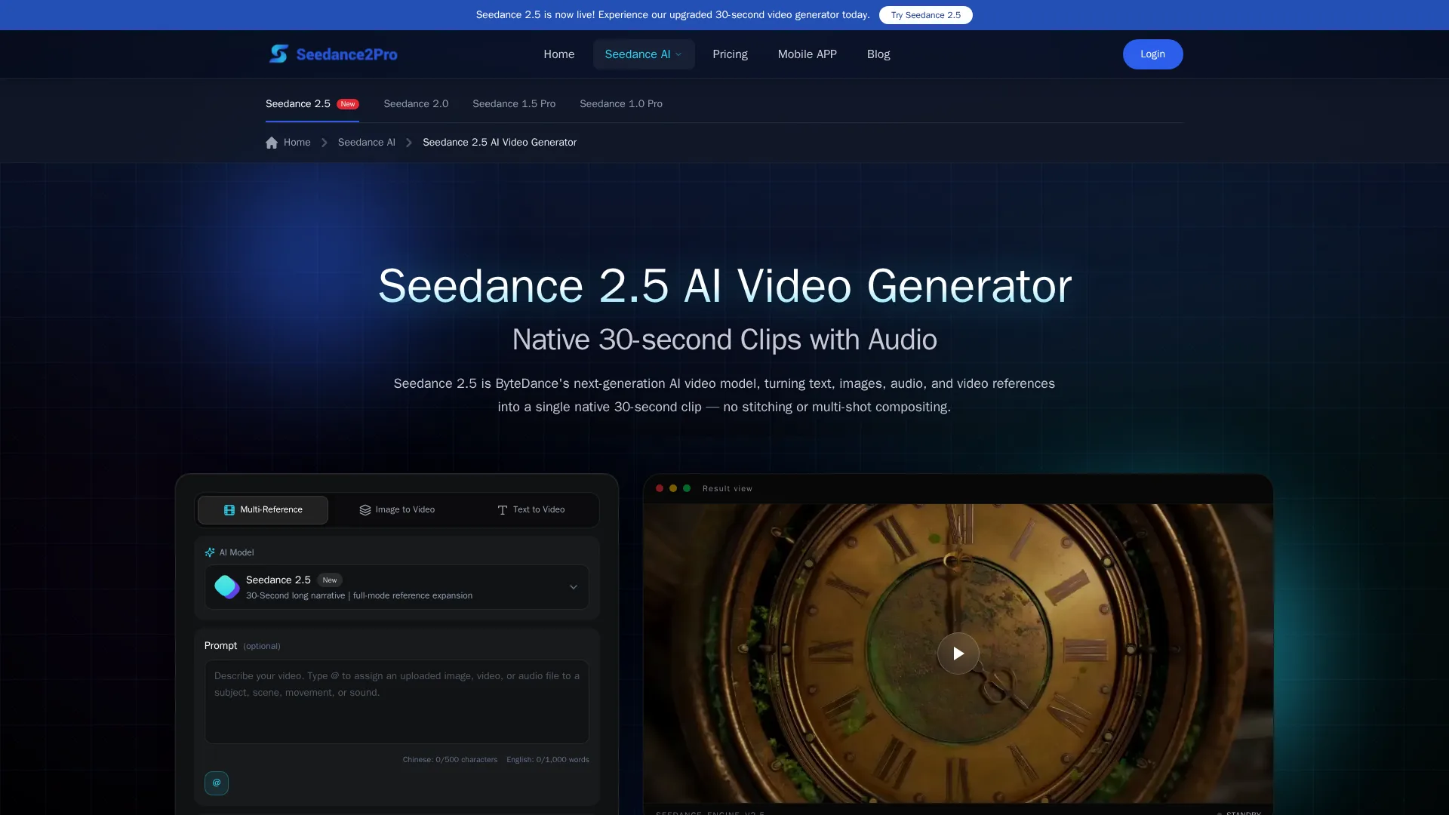Select the Seedance 1.0 Pro tab
1449x815 pixels.
pos(621,104)
